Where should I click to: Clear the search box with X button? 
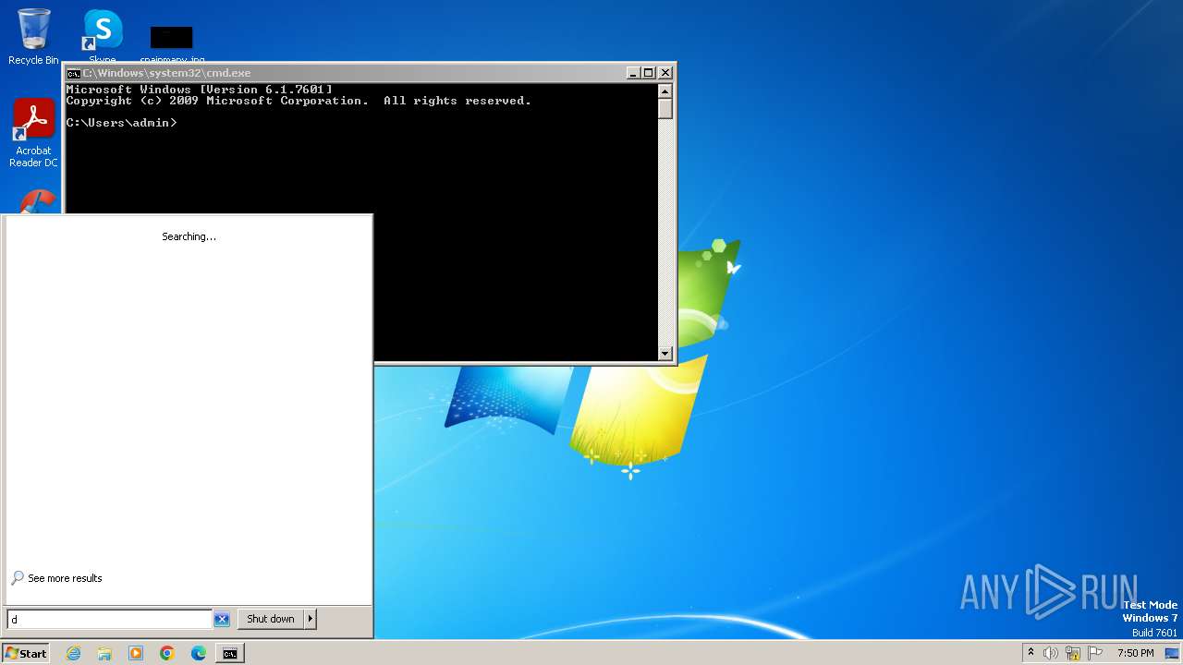[222, 620]
